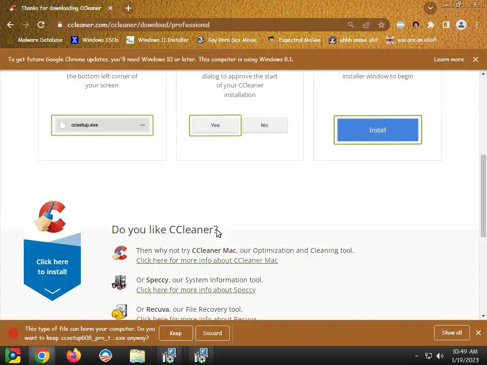
Task: Click the forward navigation arrow
Action: (x=26, y=25)
